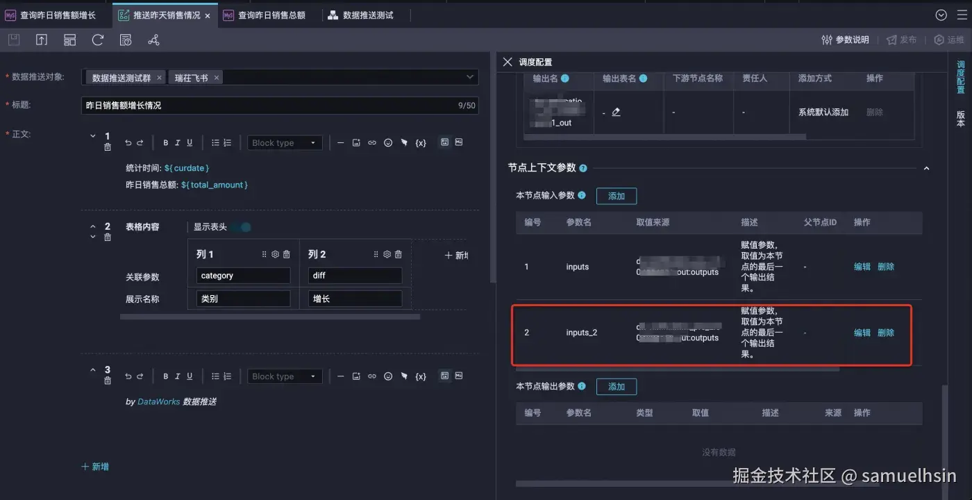Click 添加 for 本节点输入参数
This screenshot has height=500, width=972.
pyautogui.click(x=617, y=196)
